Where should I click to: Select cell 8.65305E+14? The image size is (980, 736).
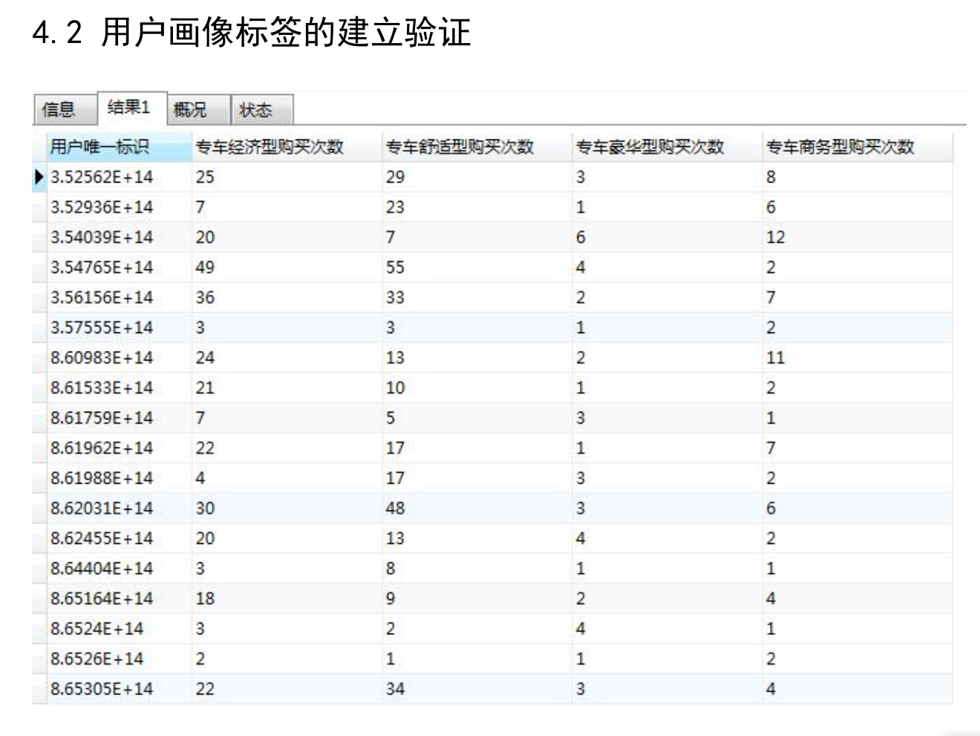[x=119, y=689]
